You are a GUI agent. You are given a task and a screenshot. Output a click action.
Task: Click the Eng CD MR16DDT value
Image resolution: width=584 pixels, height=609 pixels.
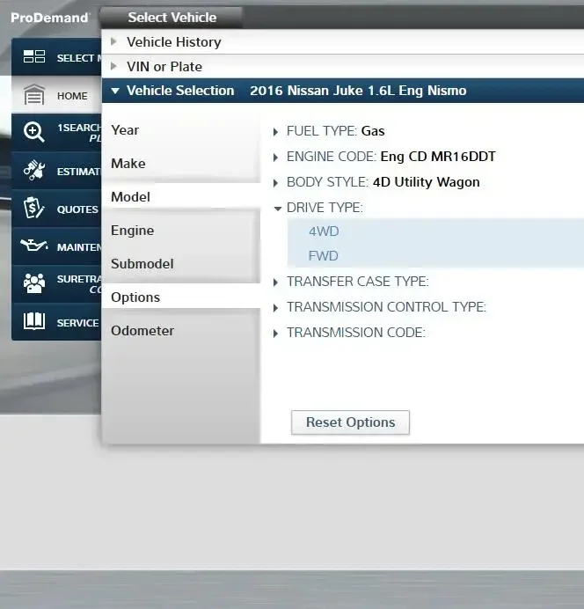coord(438,157)
